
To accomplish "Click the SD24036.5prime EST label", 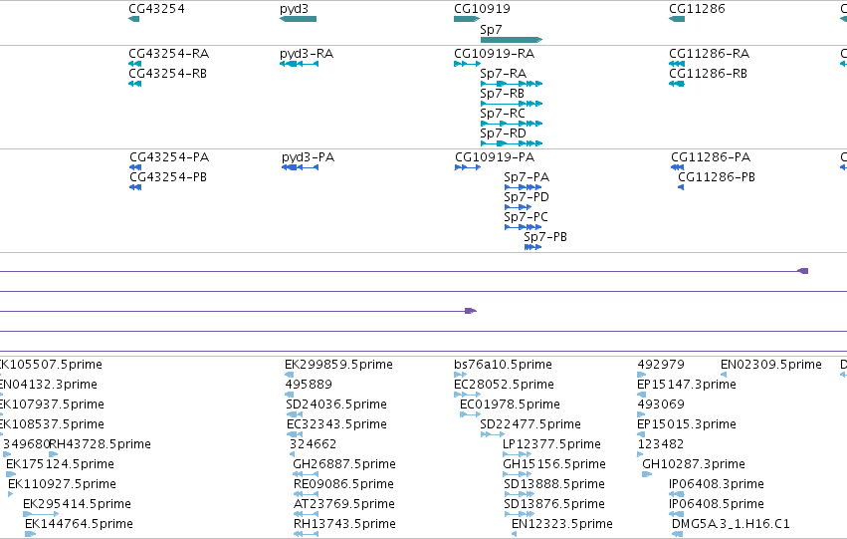I will point(336,404).
